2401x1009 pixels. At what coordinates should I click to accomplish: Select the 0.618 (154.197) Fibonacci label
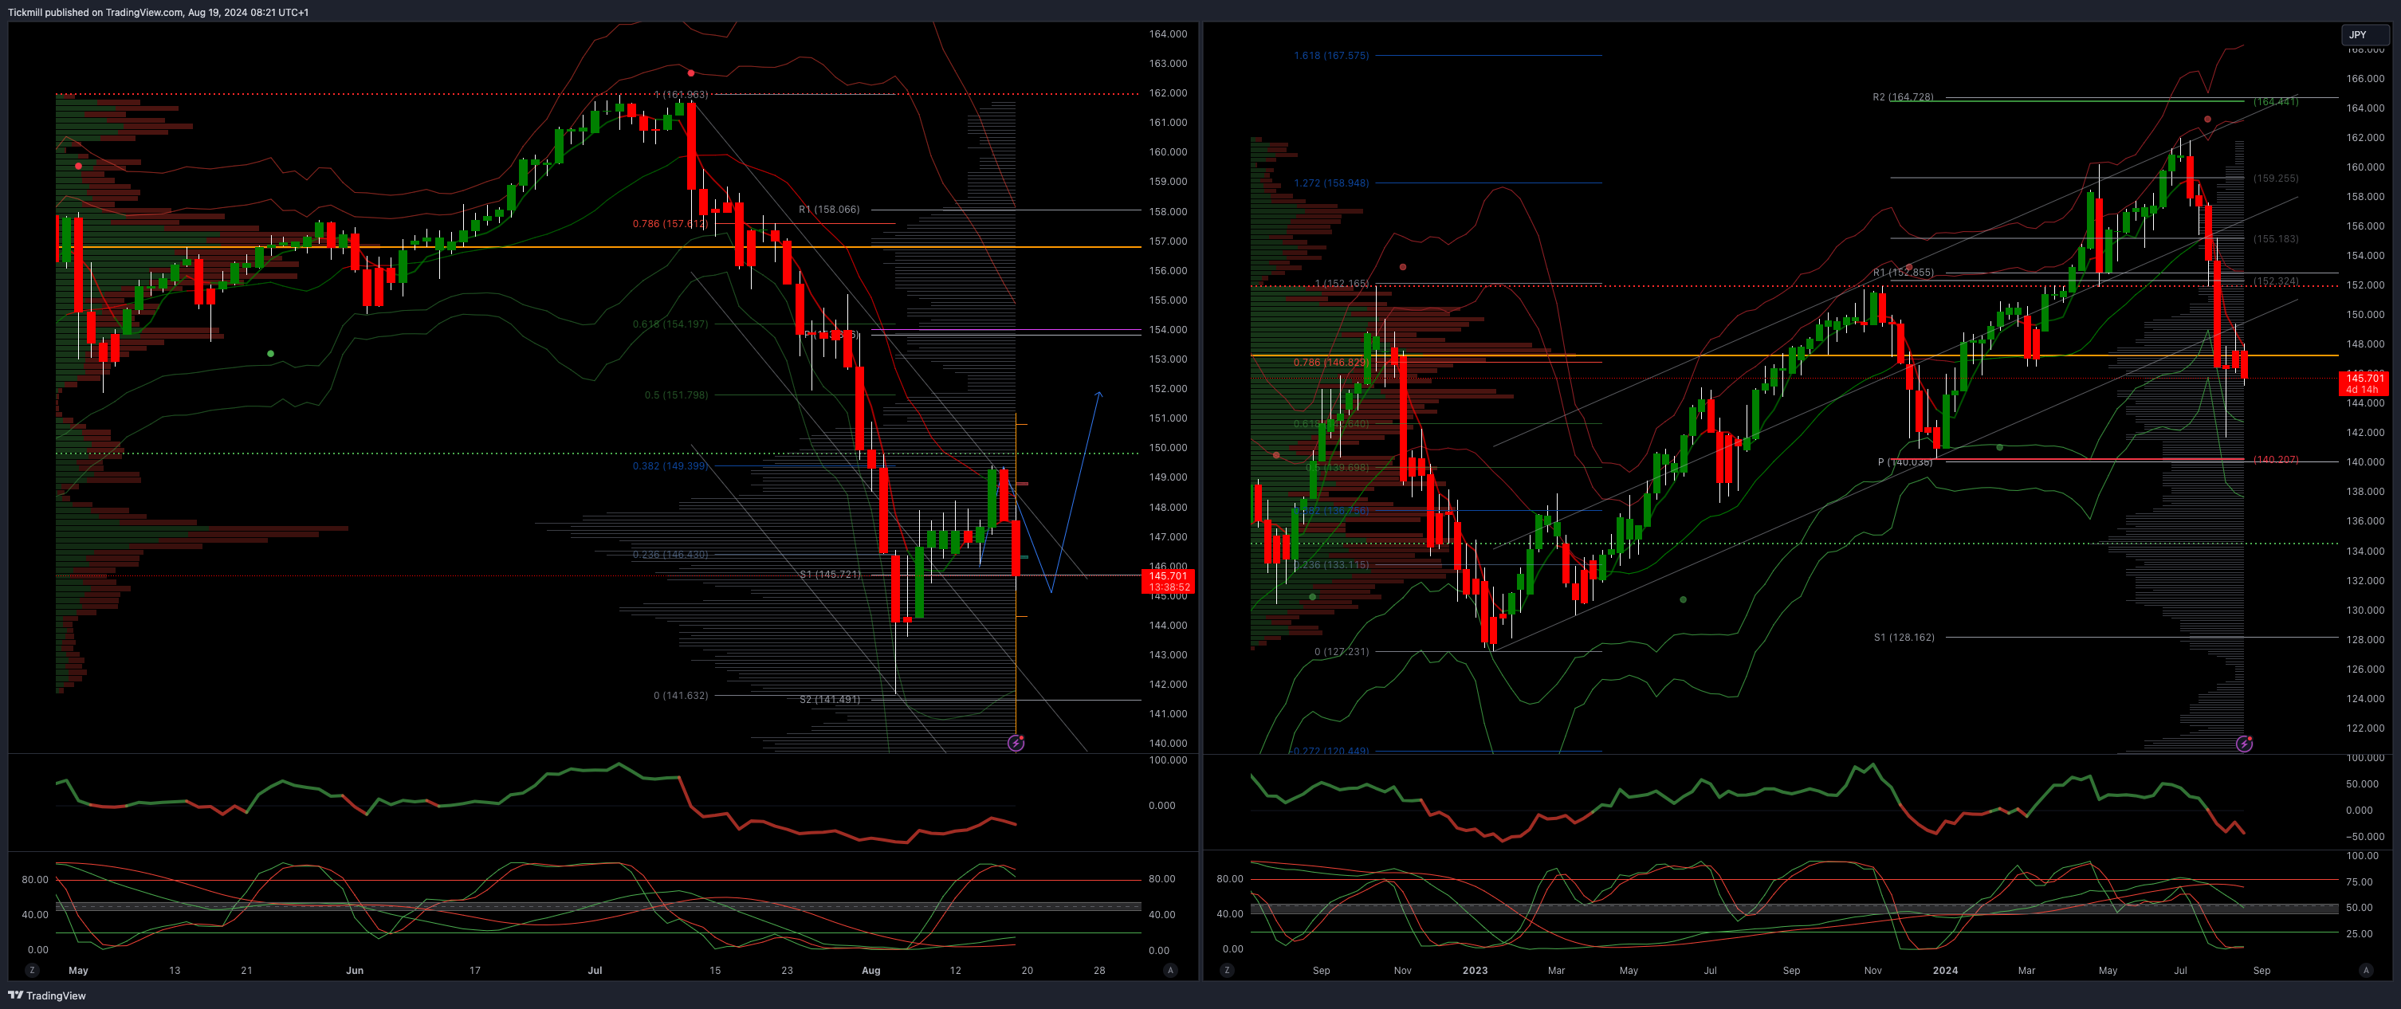(670, 324)
